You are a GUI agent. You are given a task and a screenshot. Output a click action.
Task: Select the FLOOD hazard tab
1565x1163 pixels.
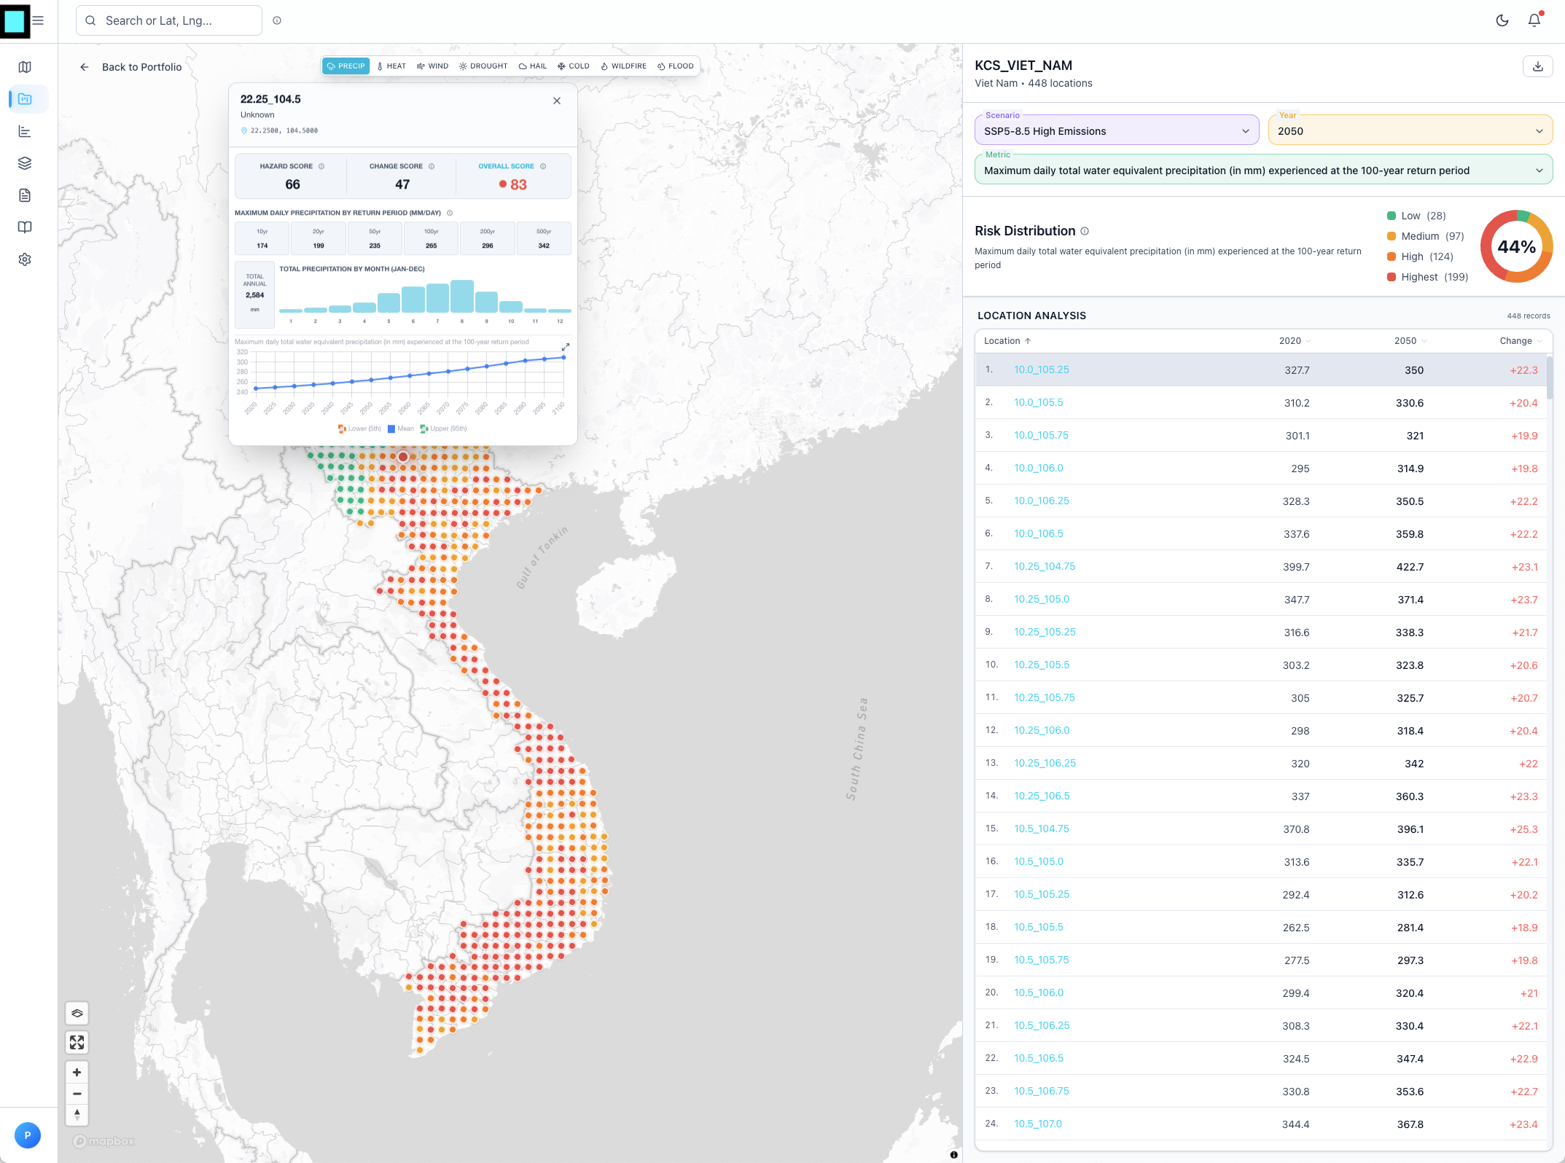(x=676, y=66)
